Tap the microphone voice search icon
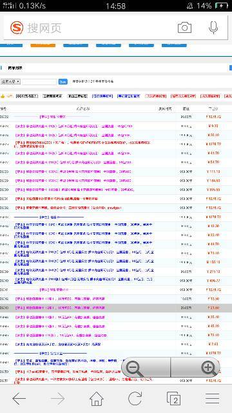 pos(213,28)
